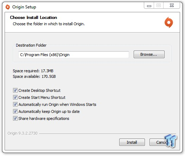Uncheck Share hardware specifications

[15, 118]
